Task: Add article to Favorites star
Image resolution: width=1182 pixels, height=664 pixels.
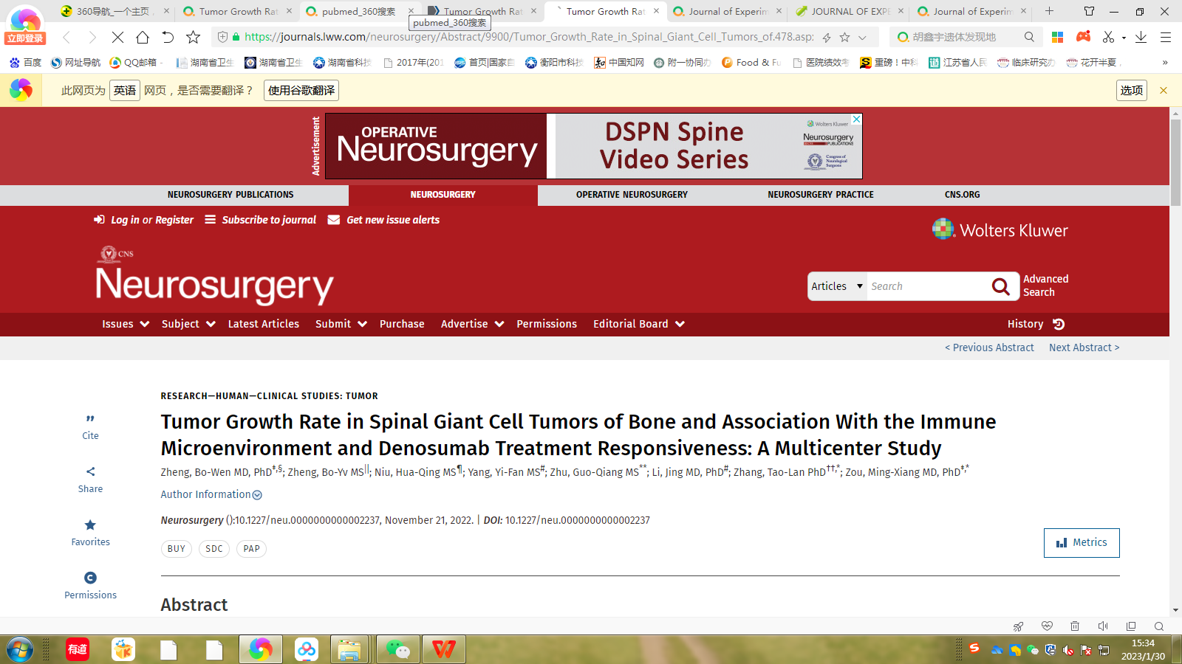Action: pos(90,525)
